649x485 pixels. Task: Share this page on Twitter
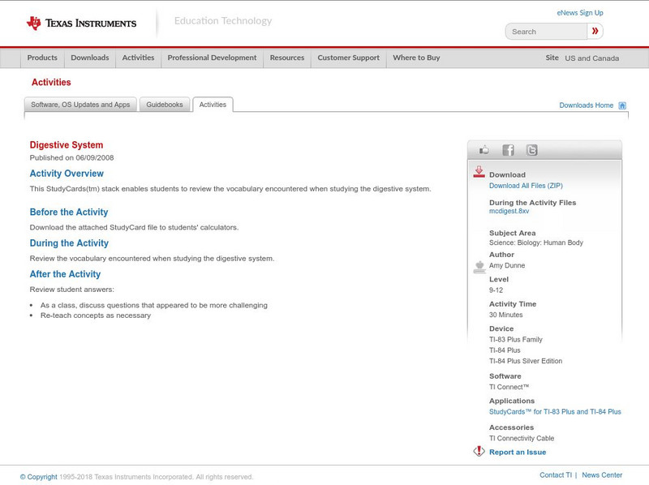(531, 149)
